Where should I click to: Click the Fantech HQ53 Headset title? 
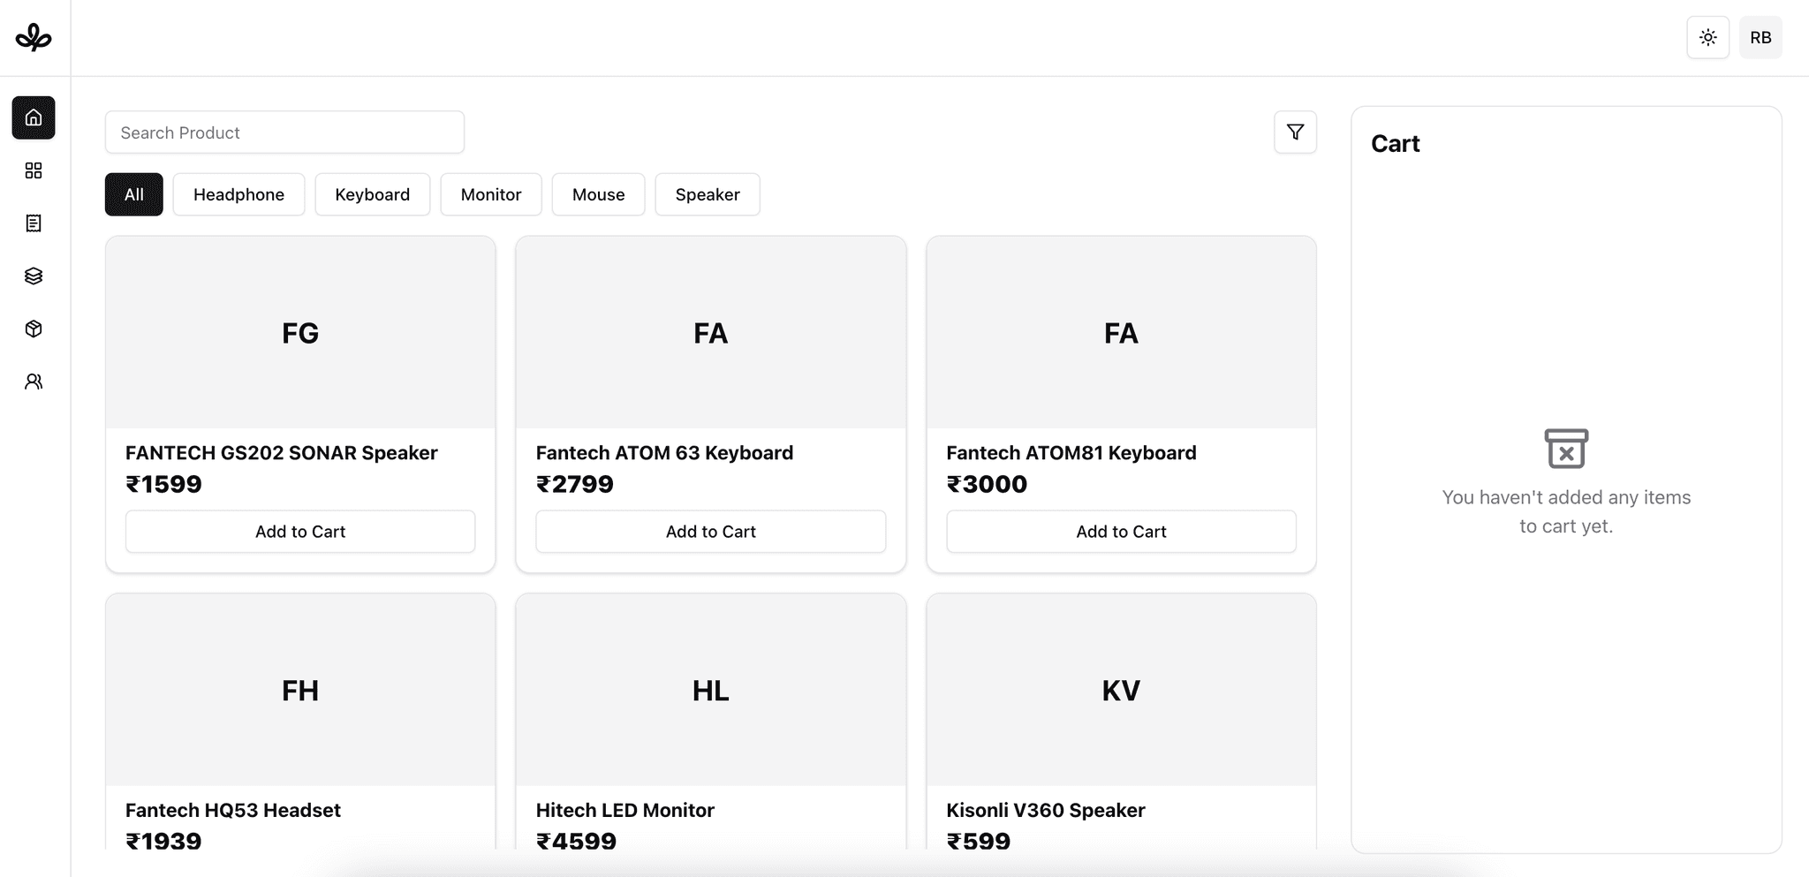[x=233, y=810]
